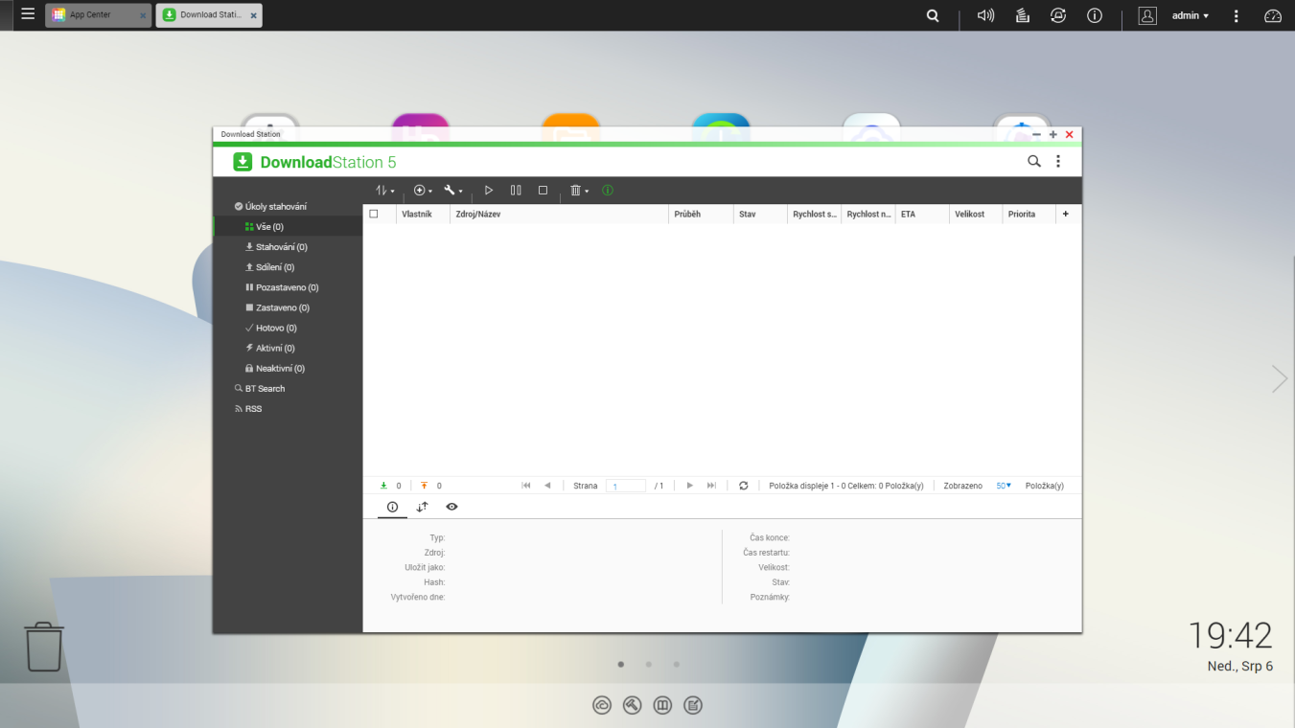Show Hotovo (0) tasks
Viewport: 1295px width, 728px height.
[x=288, y=328]
